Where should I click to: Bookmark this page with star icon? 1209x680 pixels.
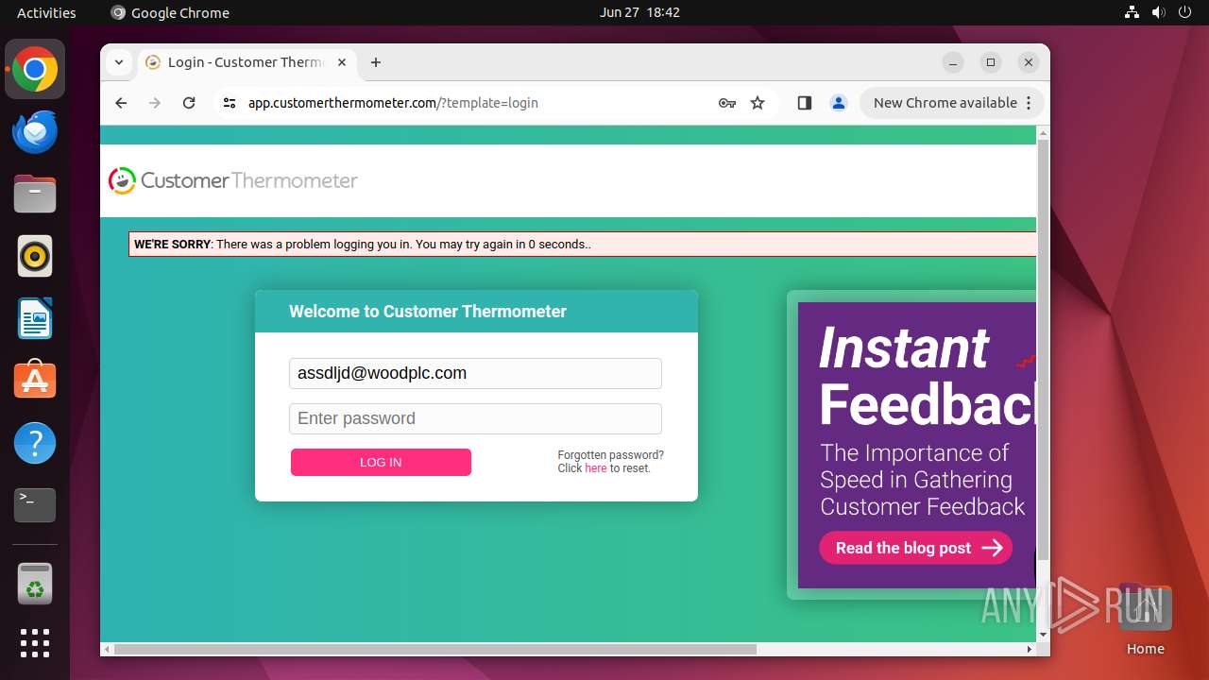758,103
